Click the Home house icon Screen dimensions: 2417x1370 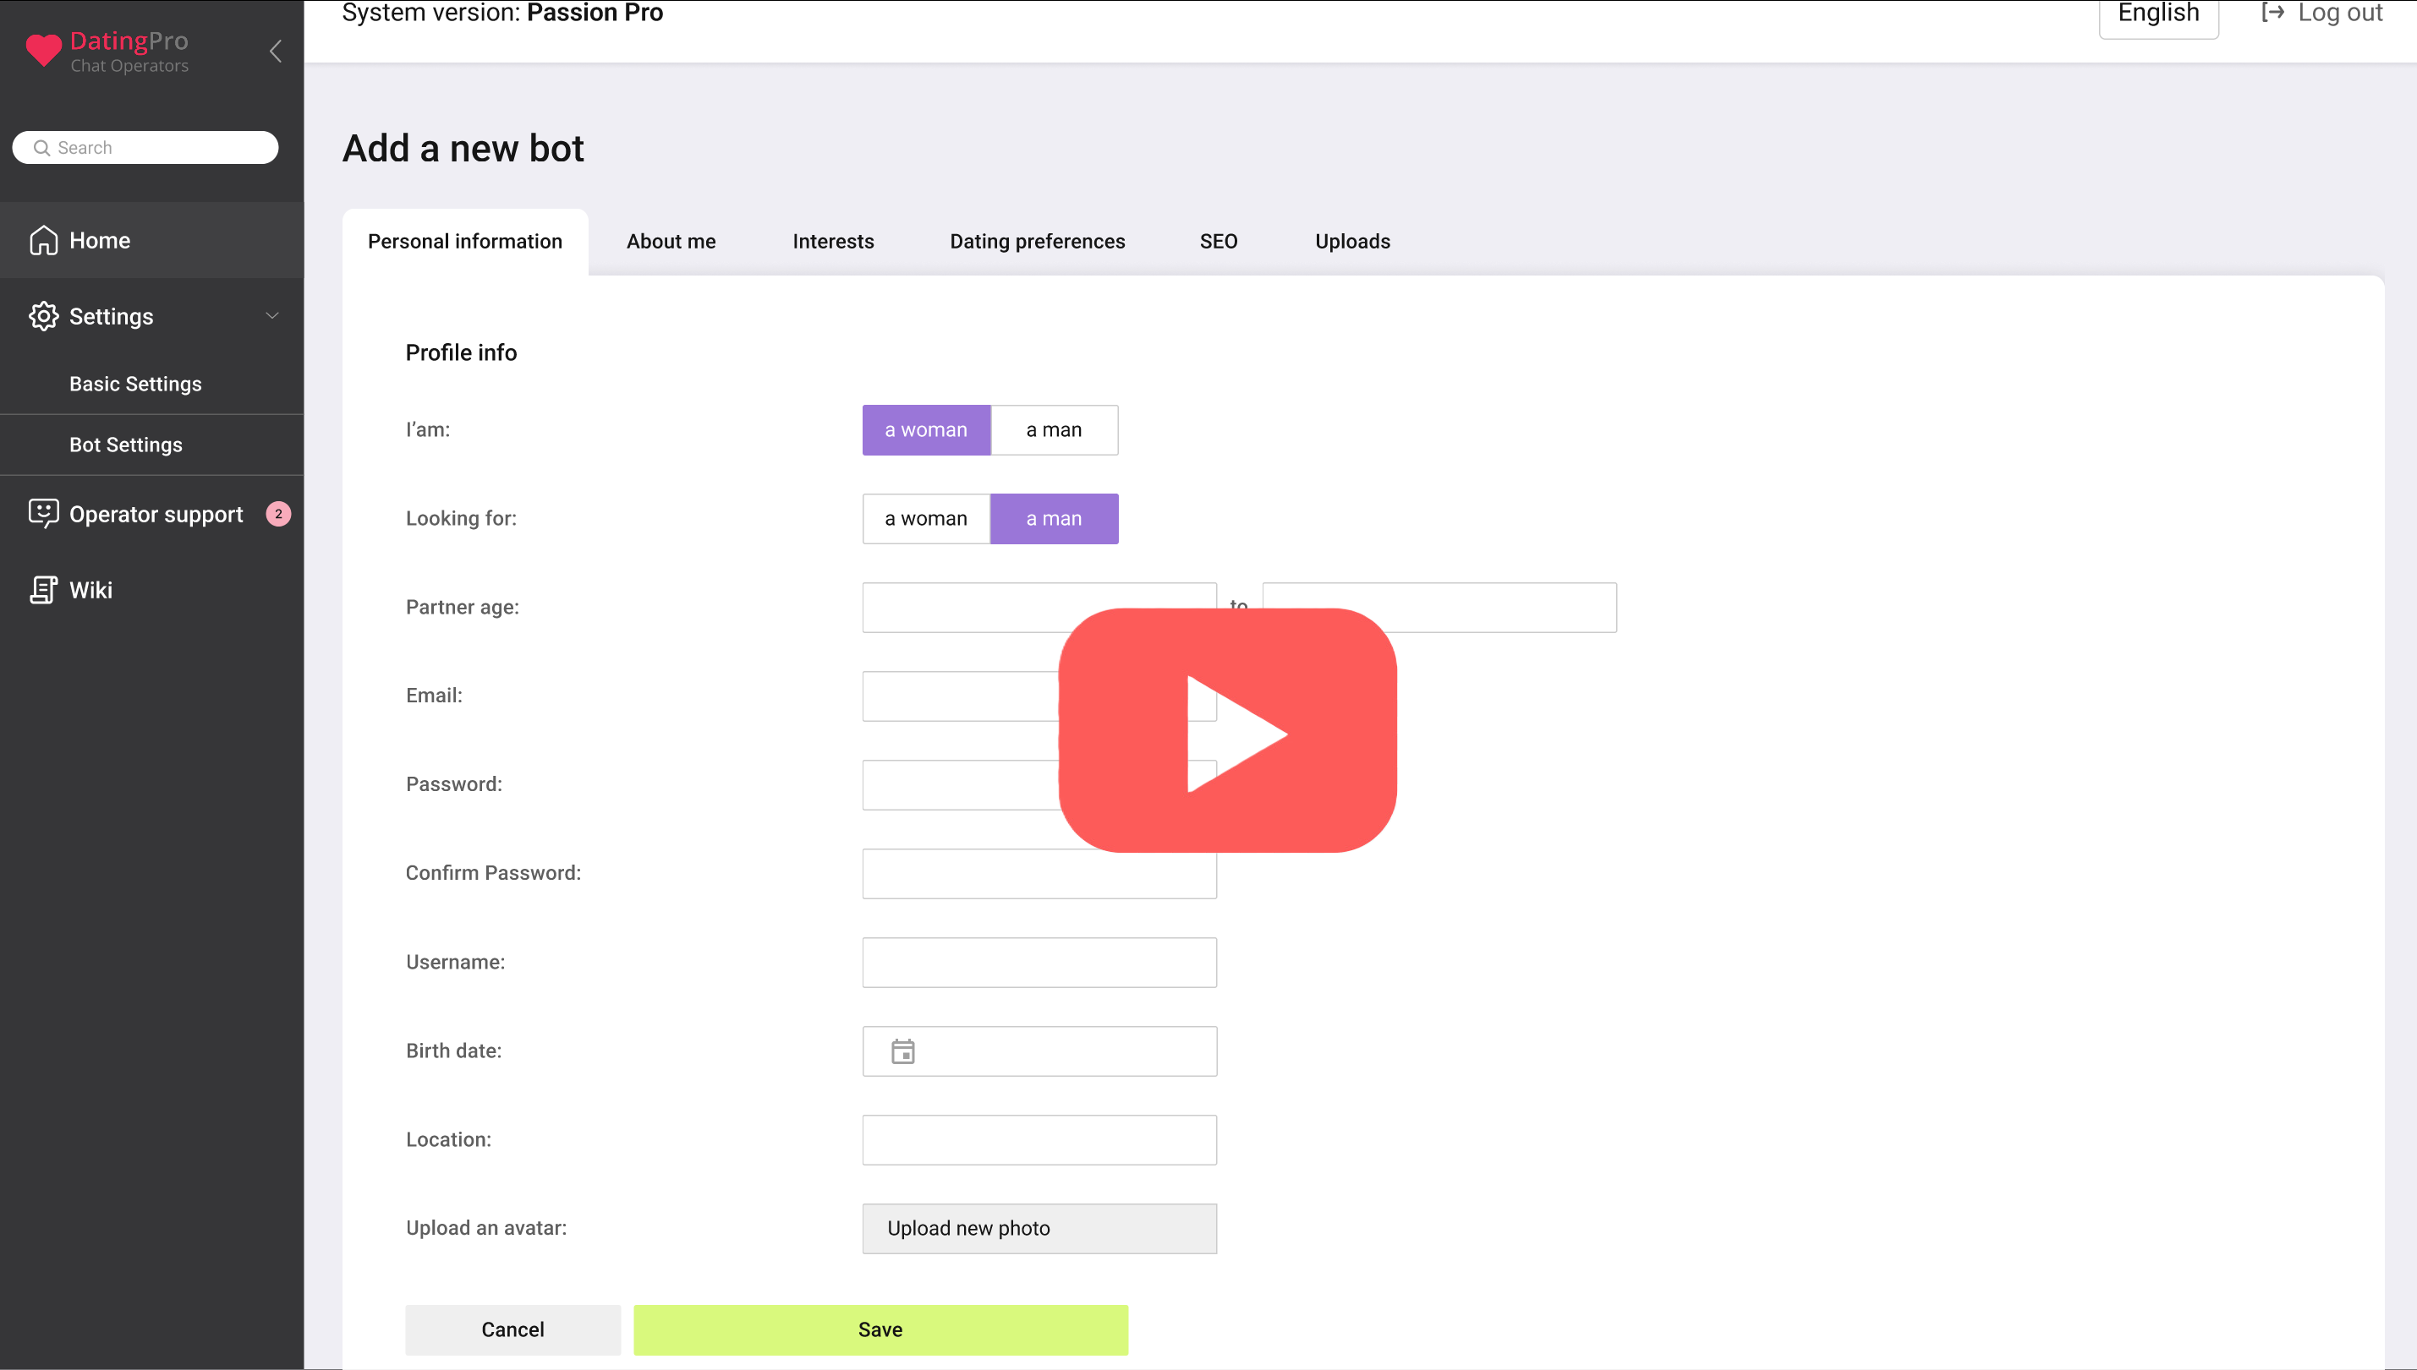(43, 241)
